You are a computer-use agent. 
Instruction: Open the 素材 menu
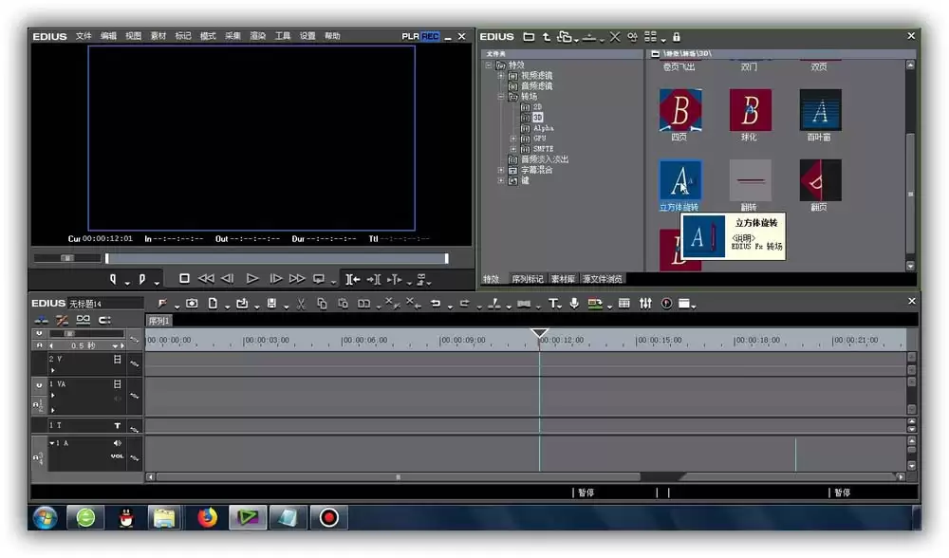(158, 36)
